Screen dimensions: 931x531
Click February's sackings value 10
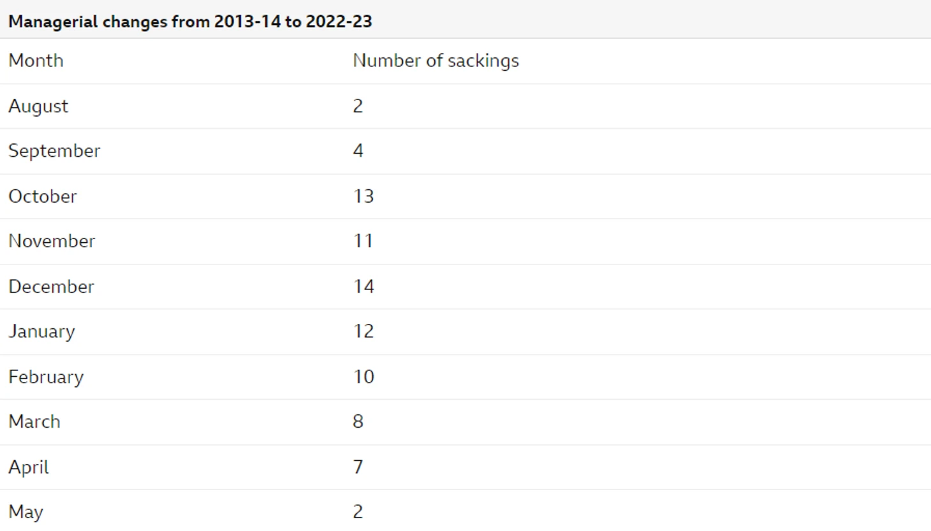[x=363, y=377]
